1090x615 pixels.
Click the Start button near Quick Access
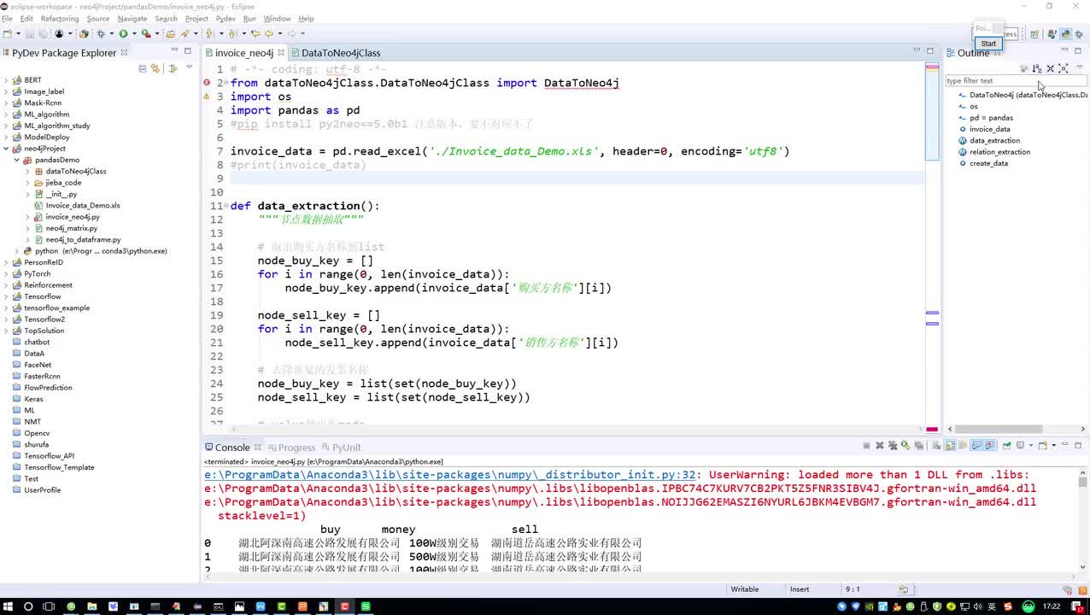point(988,44)
